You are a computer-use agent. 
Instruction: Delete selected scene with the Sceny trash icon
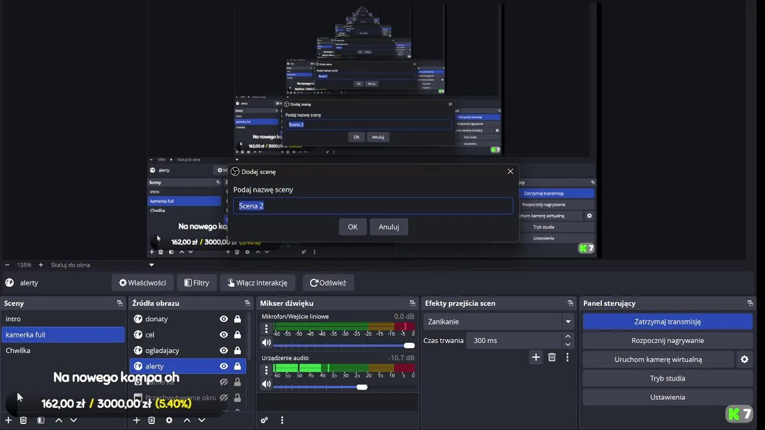[x=23, y=420]
